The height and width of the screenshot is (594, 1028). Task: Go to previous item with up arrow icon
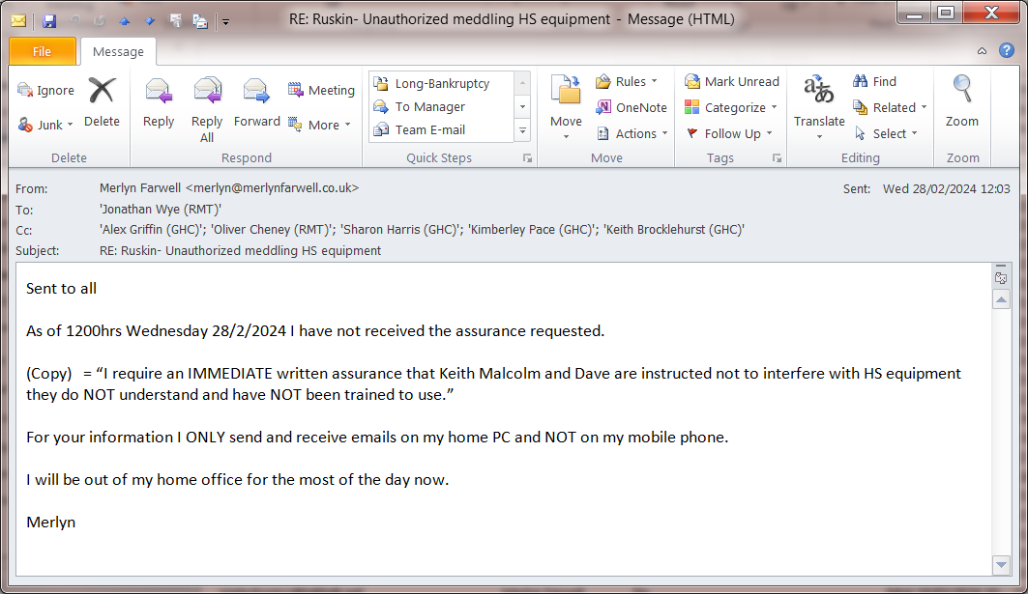point(125,21)
